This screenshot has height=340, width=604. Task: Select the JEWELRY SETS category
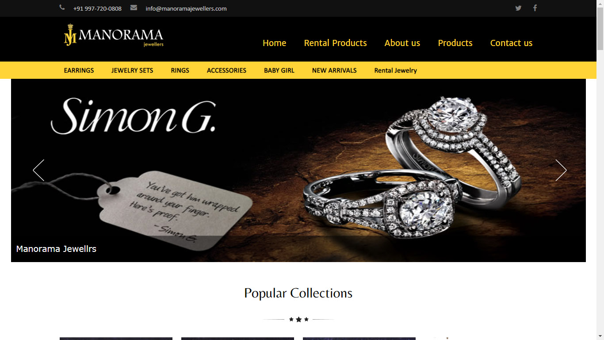132,70
